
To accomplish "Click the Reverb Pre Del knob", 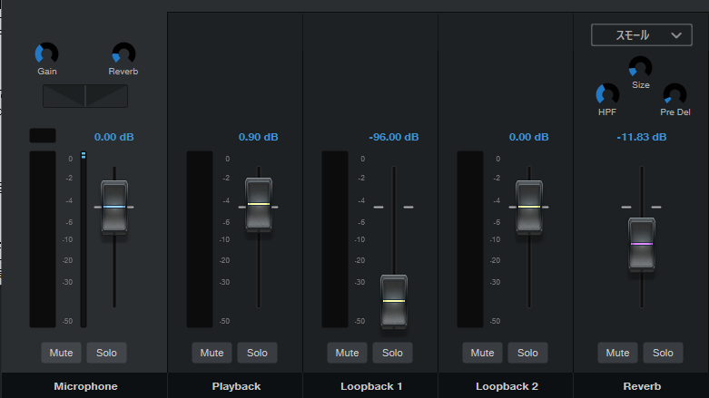I will pyautogui.click(x=675, y=94).
